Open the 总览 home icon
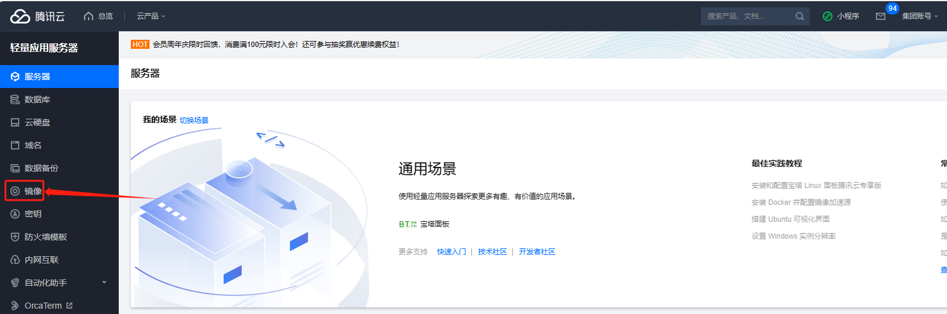Image resolution: width=947 pixels, height=314 pixels. tap(89, 16)
